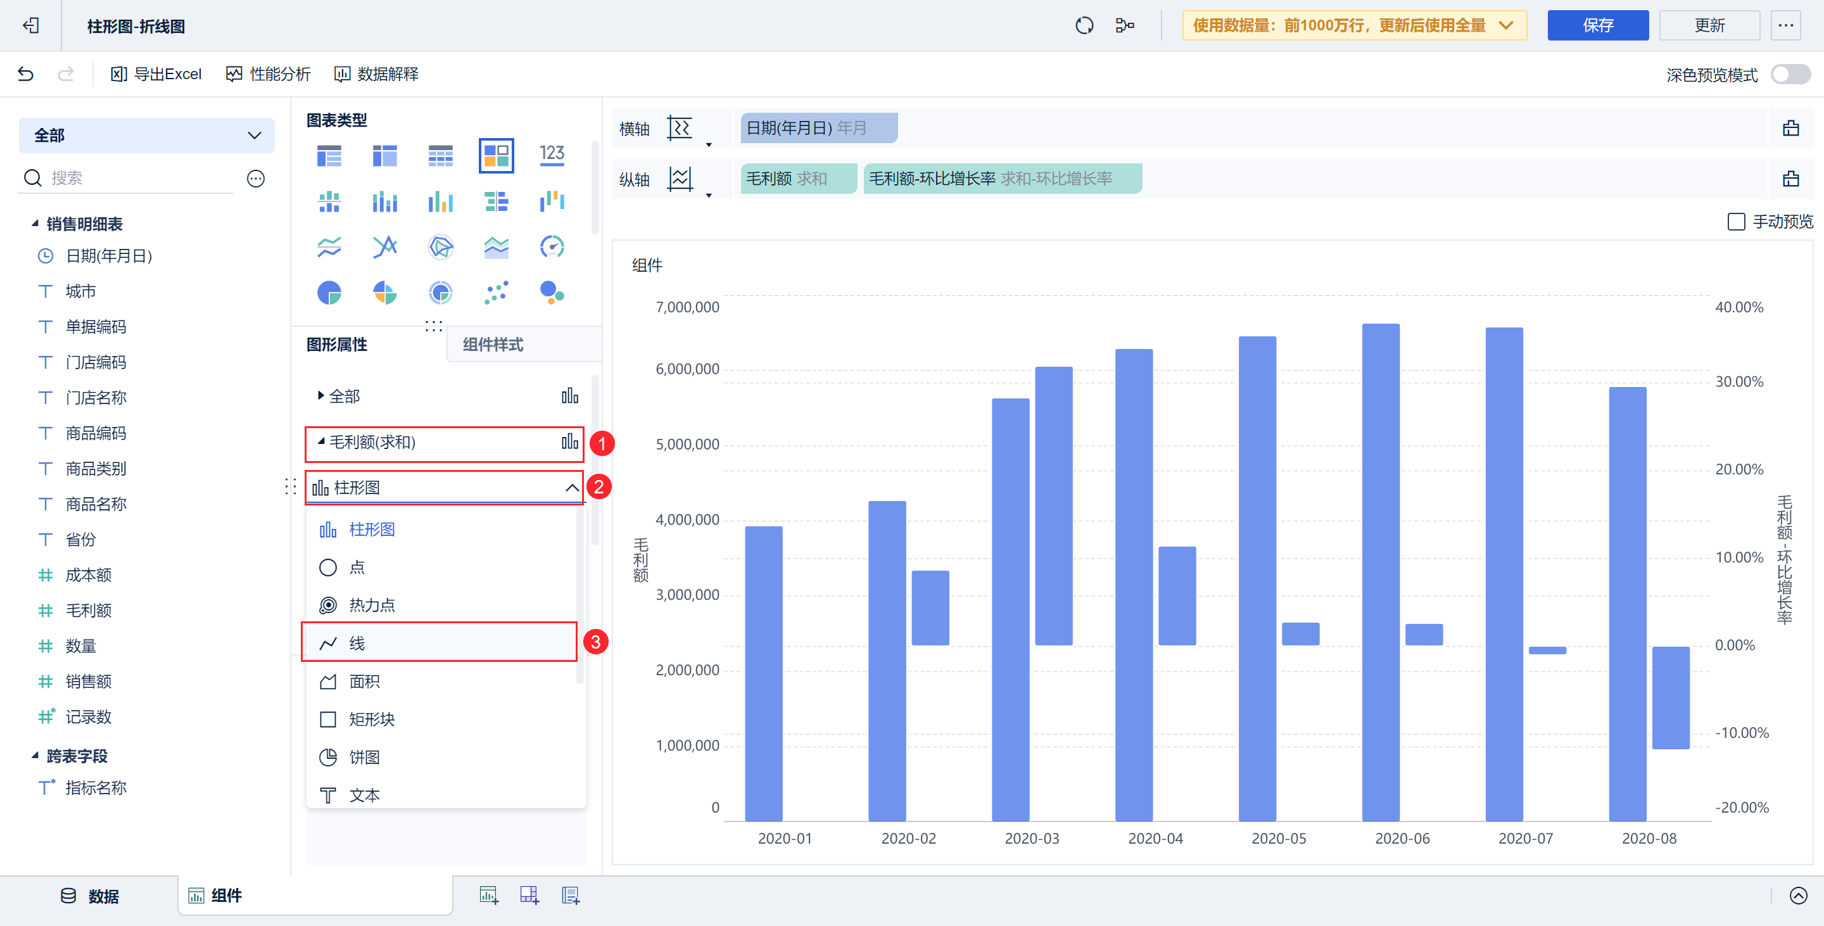This screenshot has width=1824, height=926.
Task: Expand the data usage warning dropdown
Action: [1506, 26]
